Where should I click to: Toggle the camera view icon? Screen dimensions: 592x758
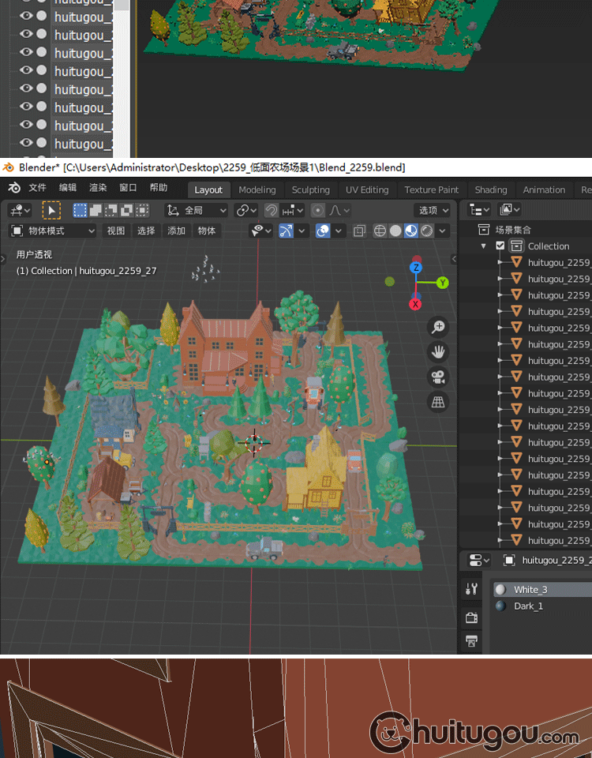click(438, 377)
